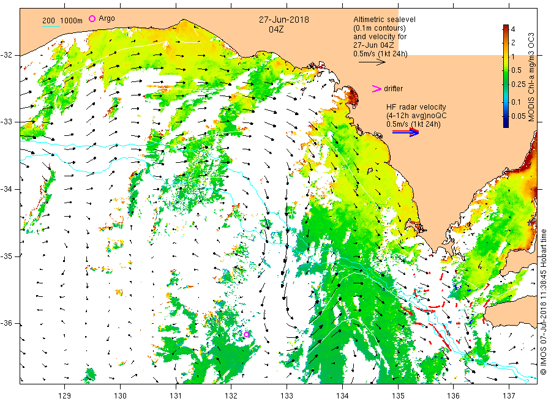Click the color bar value 0.05
This screenshot has width=551, height=404.
click(x=519, y=116)
